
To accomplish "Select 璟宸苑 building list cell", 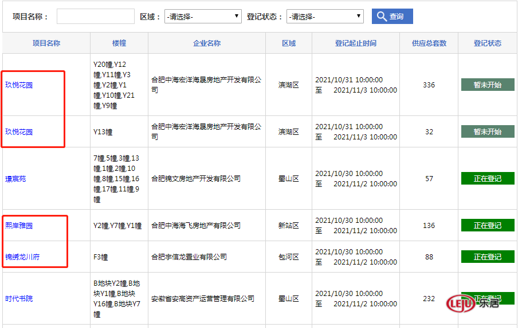I will point(119,179).
